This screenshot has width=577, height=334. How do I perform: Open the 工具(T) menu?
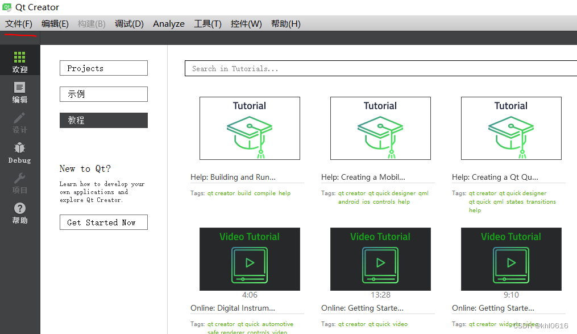(208, 23)
